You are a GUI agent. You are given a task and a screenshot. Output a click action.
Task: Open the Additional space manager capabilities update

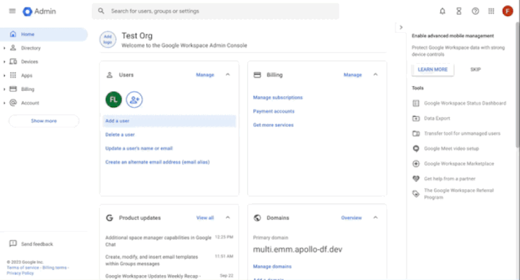[158, 241]
